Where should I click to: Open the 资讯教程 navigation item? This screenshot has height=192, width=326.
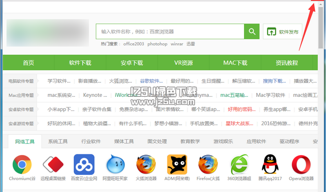[287, 63]
